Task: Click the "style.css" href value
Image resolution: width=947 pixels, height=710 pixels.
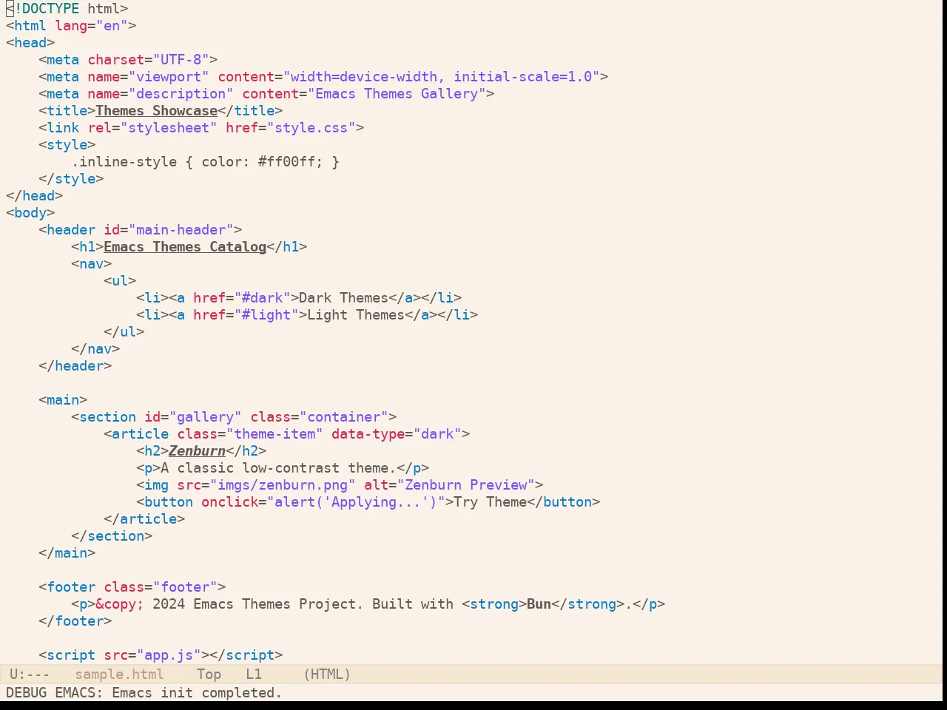Action: click(x=311, y=128)
